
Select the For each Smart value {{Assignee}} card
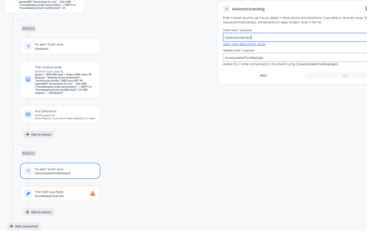click(60, 46)
